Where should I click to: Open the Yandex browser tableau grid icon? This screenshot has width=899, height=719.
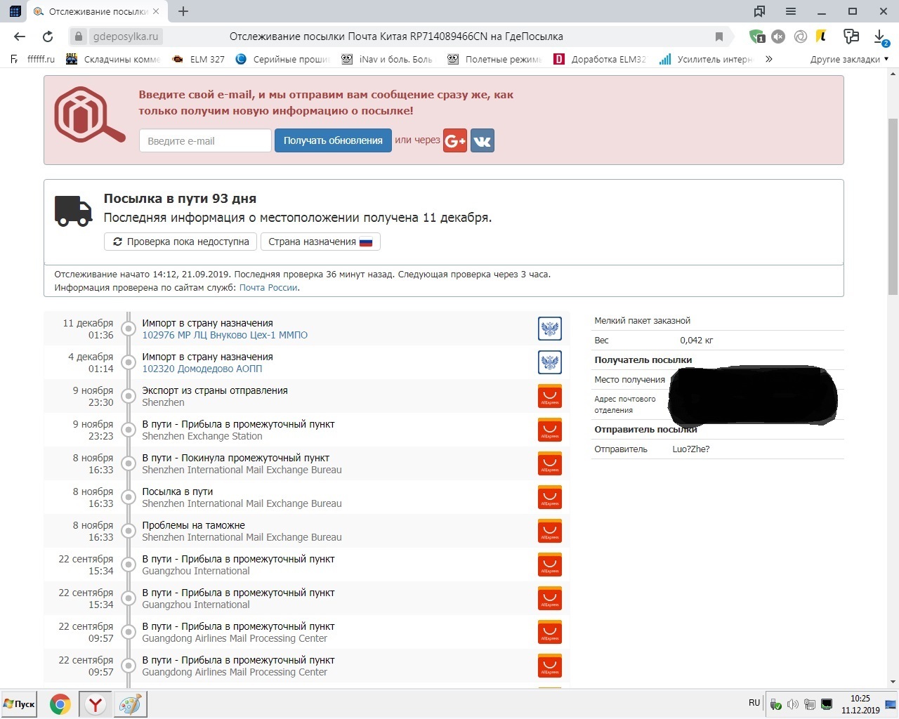(x=15, y=11)
